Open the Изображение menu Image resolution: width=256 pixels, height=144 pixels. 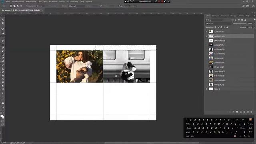click(31, 2)
